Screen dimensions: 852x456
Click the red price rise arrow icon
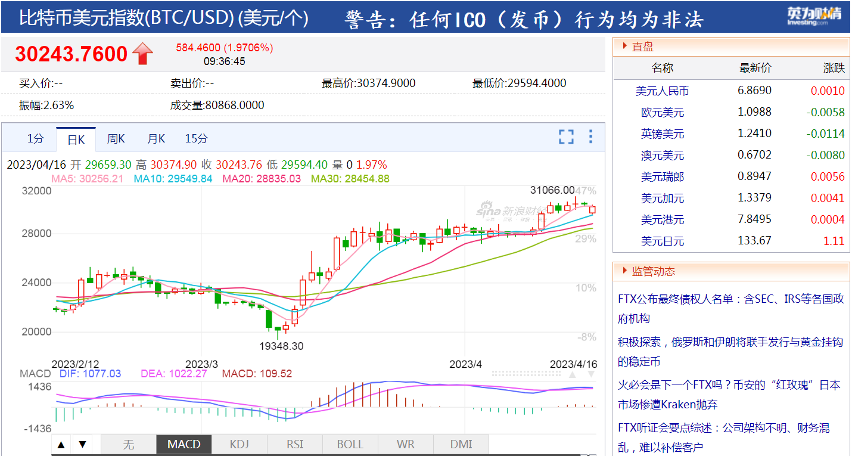[x=141, y=53]
